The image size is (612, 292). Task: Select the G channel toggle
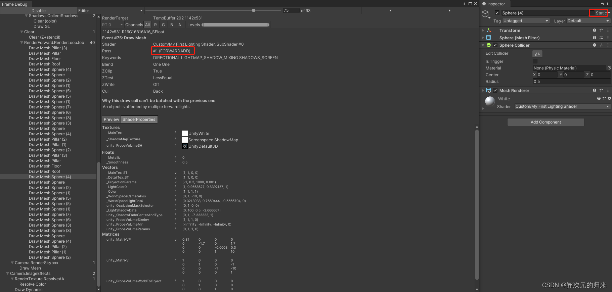(164, 25)
